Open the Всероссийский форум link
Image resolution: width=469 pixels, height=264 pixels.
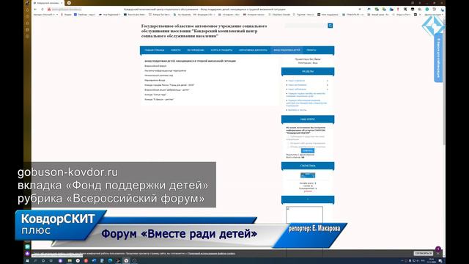155,66
